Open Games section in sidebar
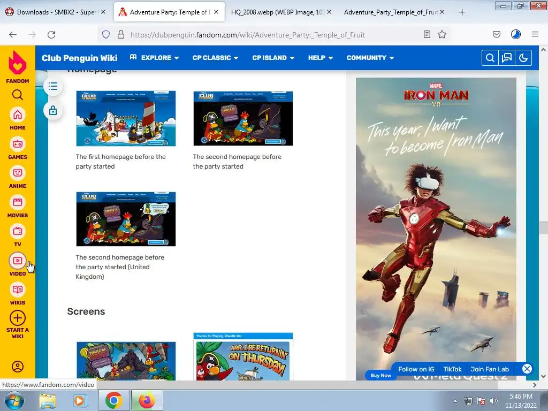Screen dimensions: 548x411 (18, 144)
